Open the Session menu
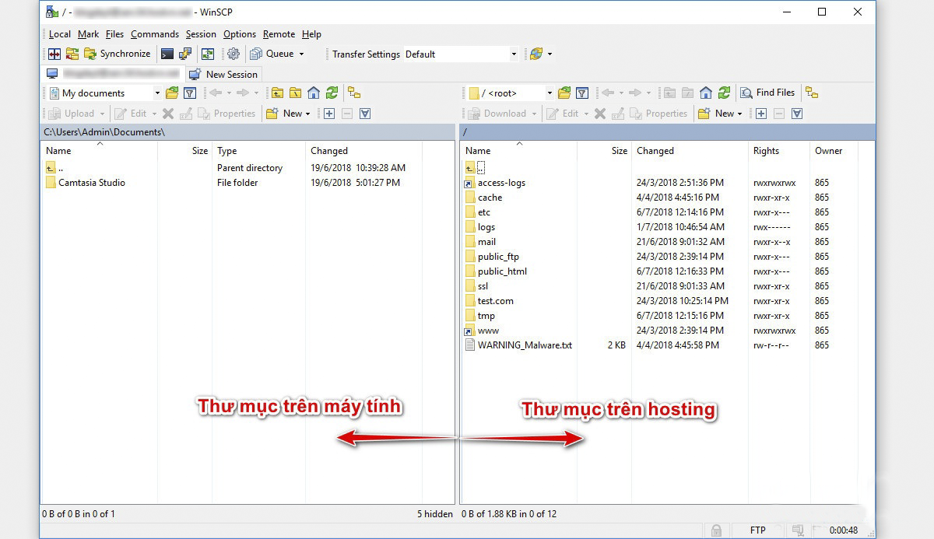The height and width of the screenshot is (539, 934). 201,34
